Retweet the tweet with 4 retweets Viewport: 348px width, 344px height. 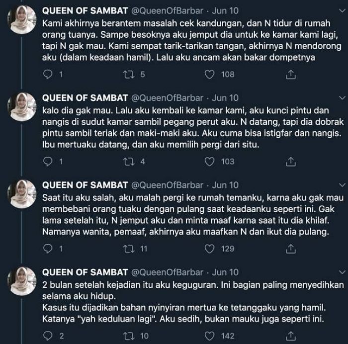point(129,162)
